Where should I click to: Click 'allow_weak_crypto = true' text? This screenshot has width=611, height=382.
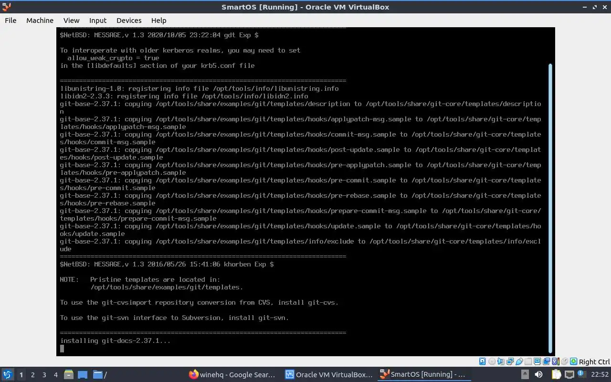113,58
